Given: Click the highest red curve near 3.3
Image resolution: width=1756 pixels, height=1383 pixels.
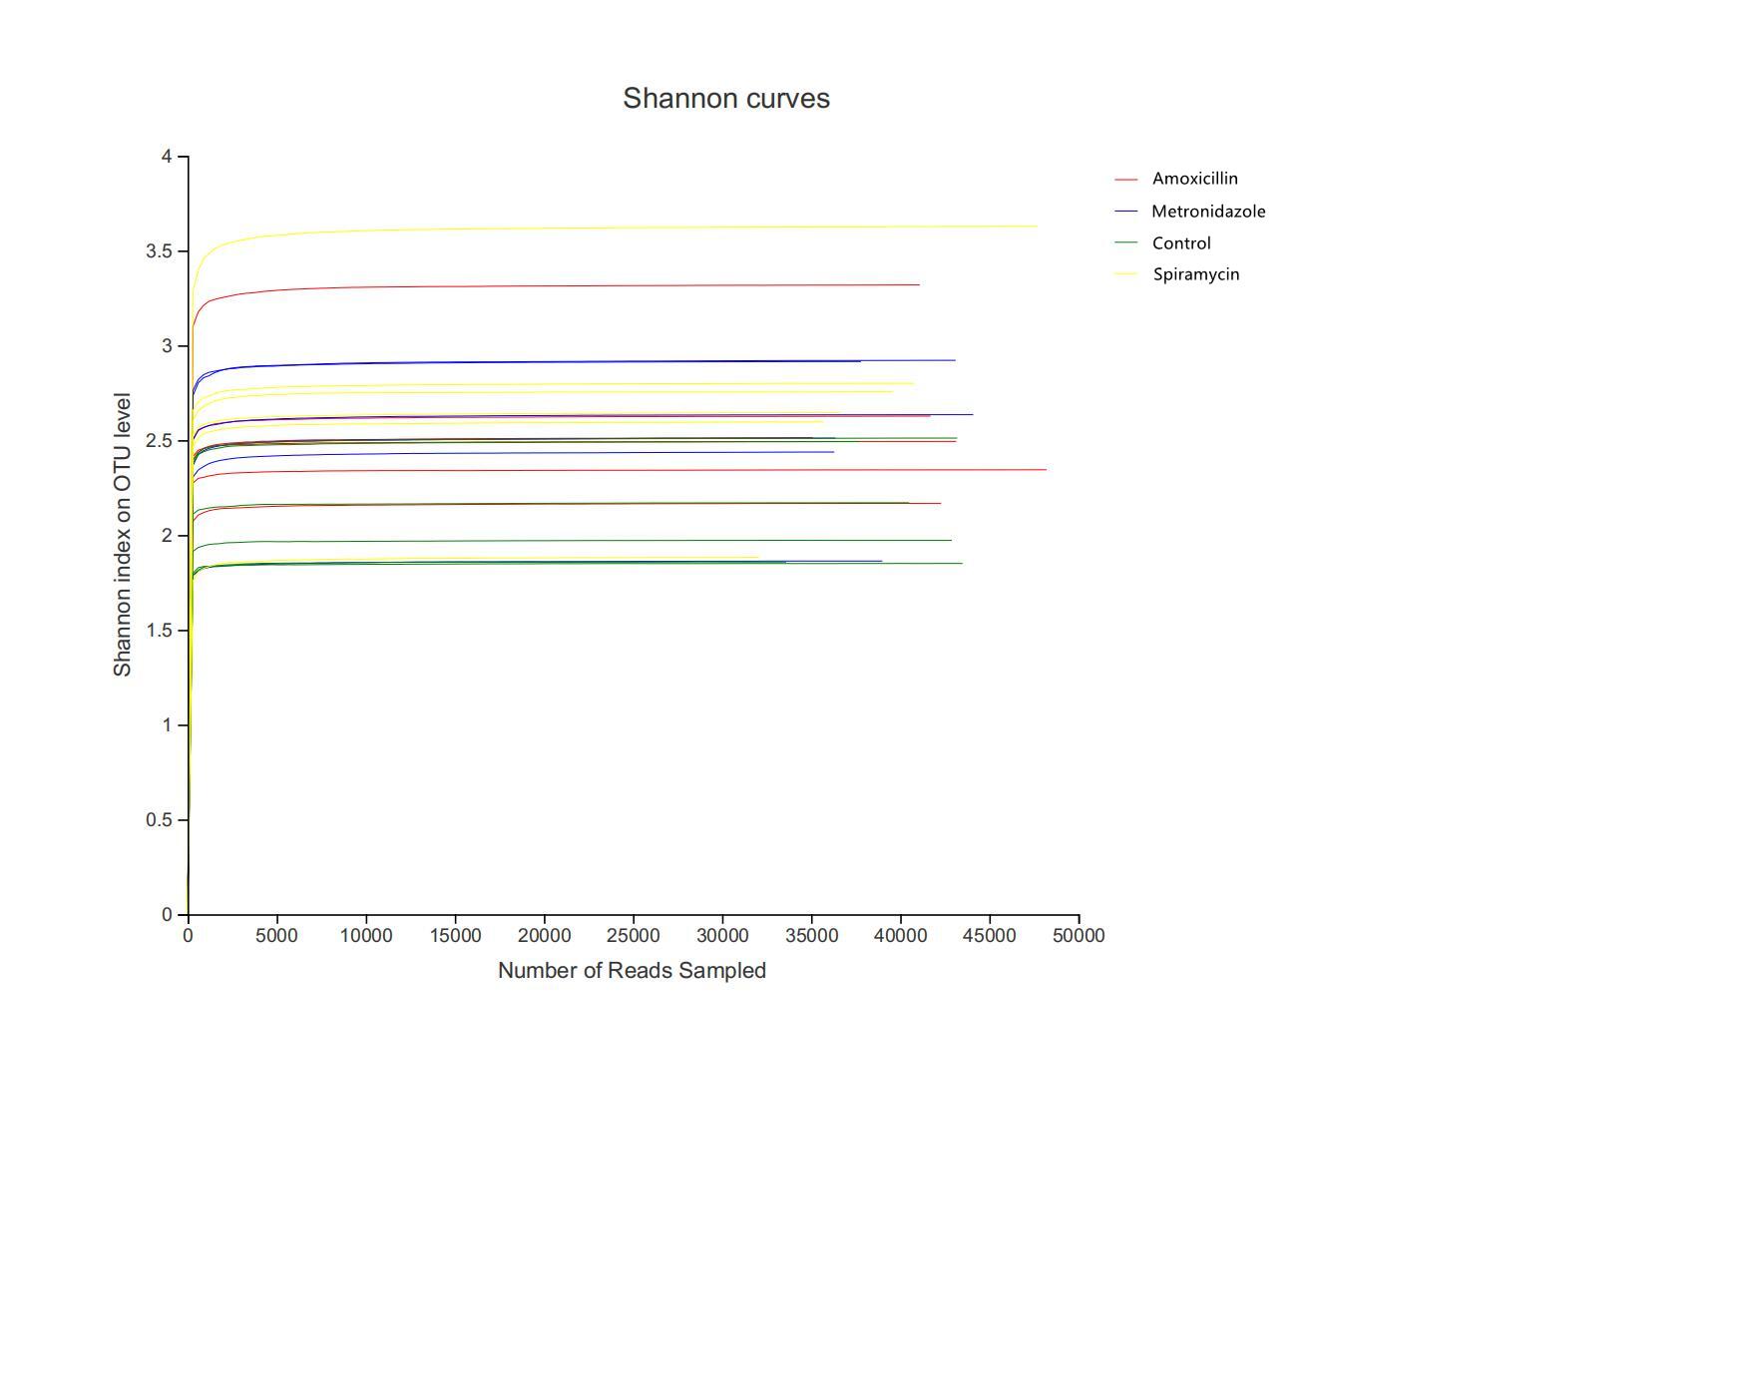Looking at the screenshot, I should (599, 286).
